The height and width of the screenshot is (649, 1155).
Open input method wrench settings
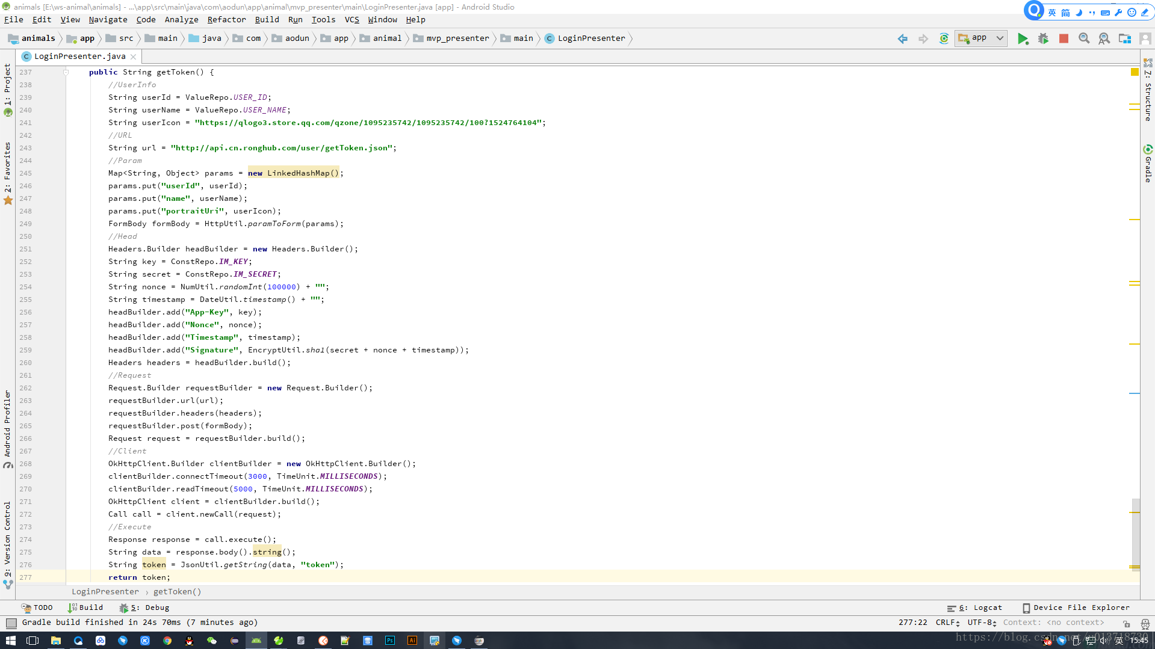1118,13
